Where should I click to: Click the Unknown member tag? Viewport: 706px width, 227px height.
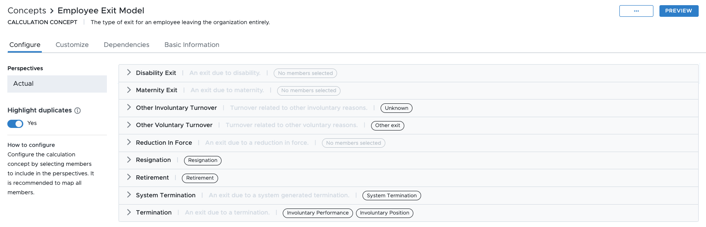pyautogui.click(x=396, y=108)
